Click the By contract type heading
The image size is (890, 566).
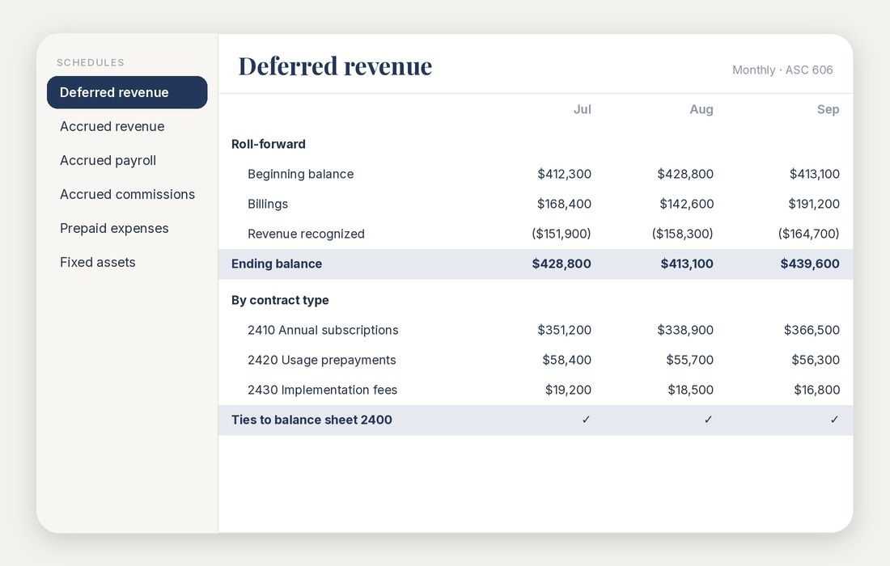point(280,300)
